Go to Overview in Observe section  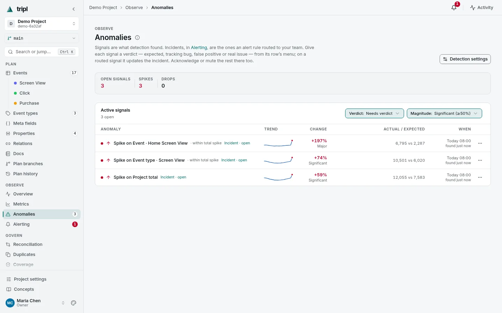41,194
